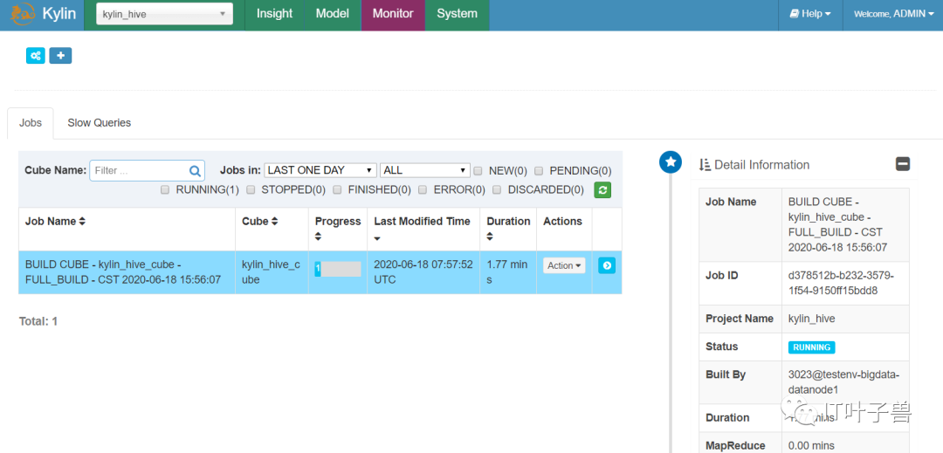Enable the STOPPED(0) filter checkbox
943x453 pixels.
[251, 190]
